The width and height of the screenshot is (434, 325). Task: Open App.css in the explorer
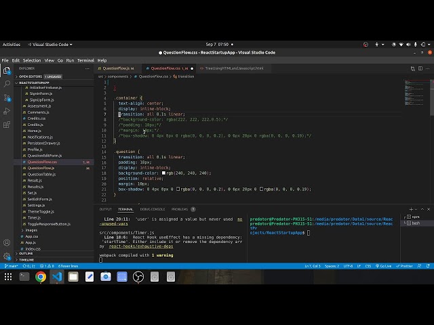click(x=54, y=236)
